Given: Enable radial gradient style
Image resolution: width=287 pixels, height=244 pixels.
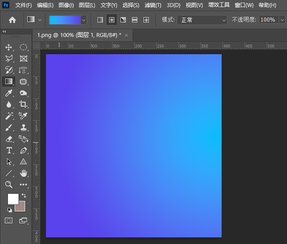Looking at the screenshot, I should (112, 20).
